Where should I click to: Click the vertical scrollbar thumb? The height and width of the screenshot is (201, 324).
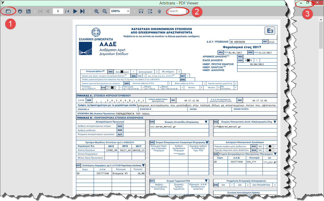point(321,35)
